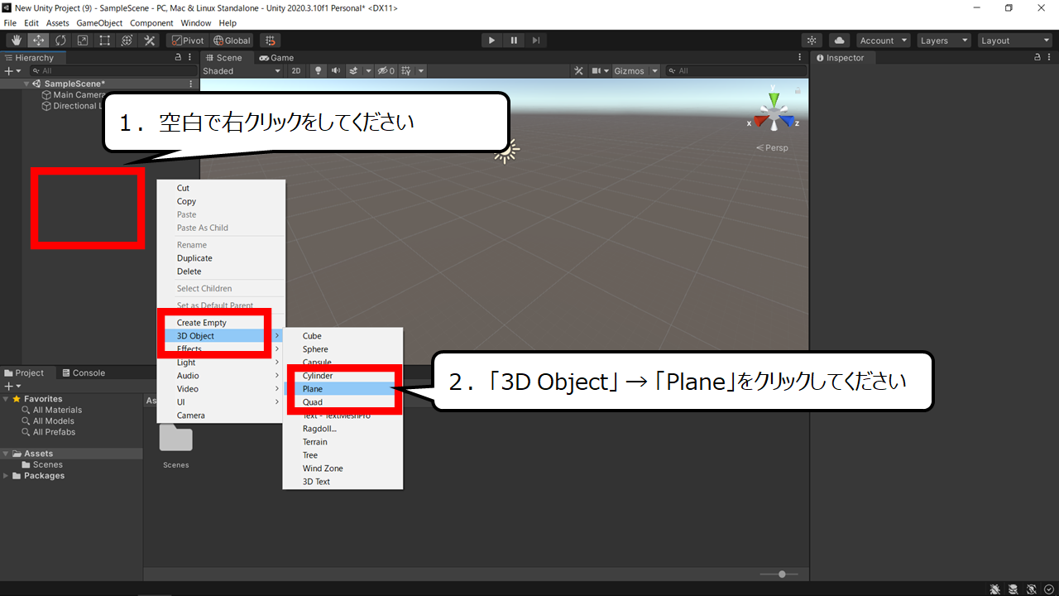Open scene effects dropdown arrow

tap(368, 71)
